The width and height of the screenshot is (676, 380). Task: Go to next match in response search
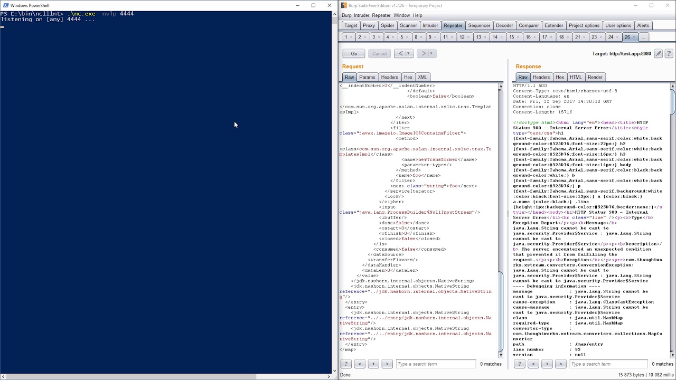click(x=561, y=364)
